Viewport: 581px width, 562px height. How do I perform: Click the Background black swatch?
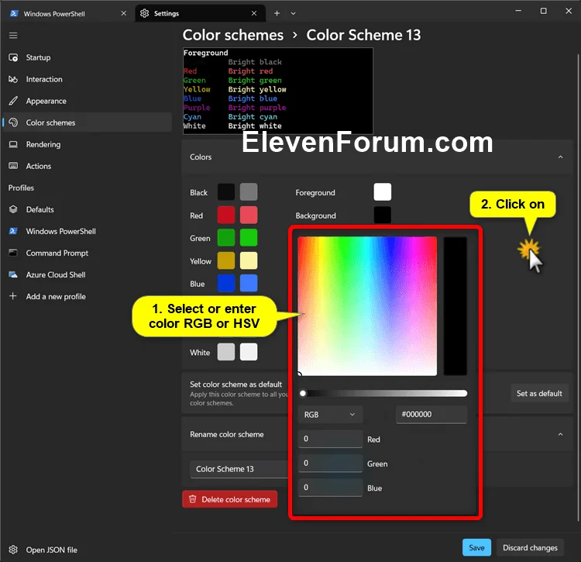click(x=383, y=215)
